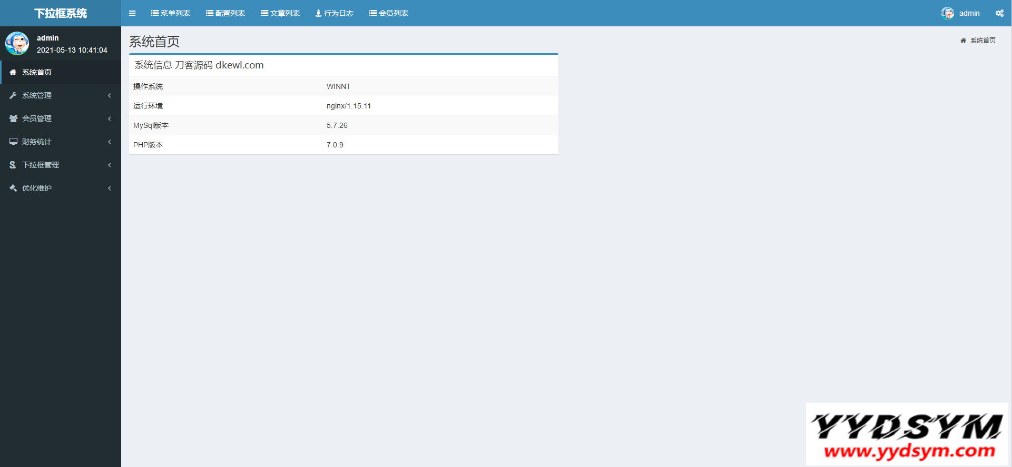Open 菜单列表 in the top navigation
This screenshot has width=1012, height=467.
(x=171, y=13)
